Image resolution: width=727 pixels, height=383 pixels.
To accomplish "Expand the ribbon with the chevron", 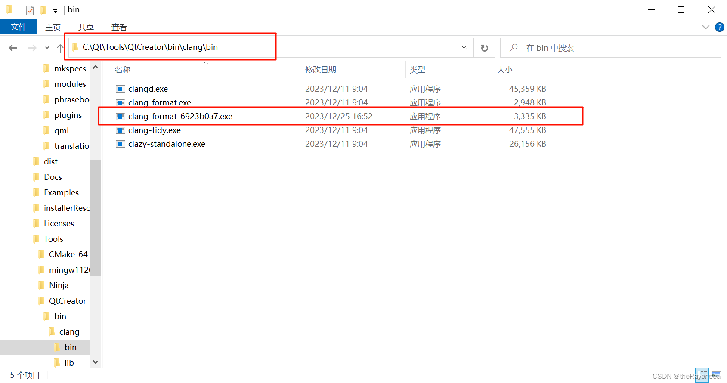I will pyautogui.click(x=706, y=27).
